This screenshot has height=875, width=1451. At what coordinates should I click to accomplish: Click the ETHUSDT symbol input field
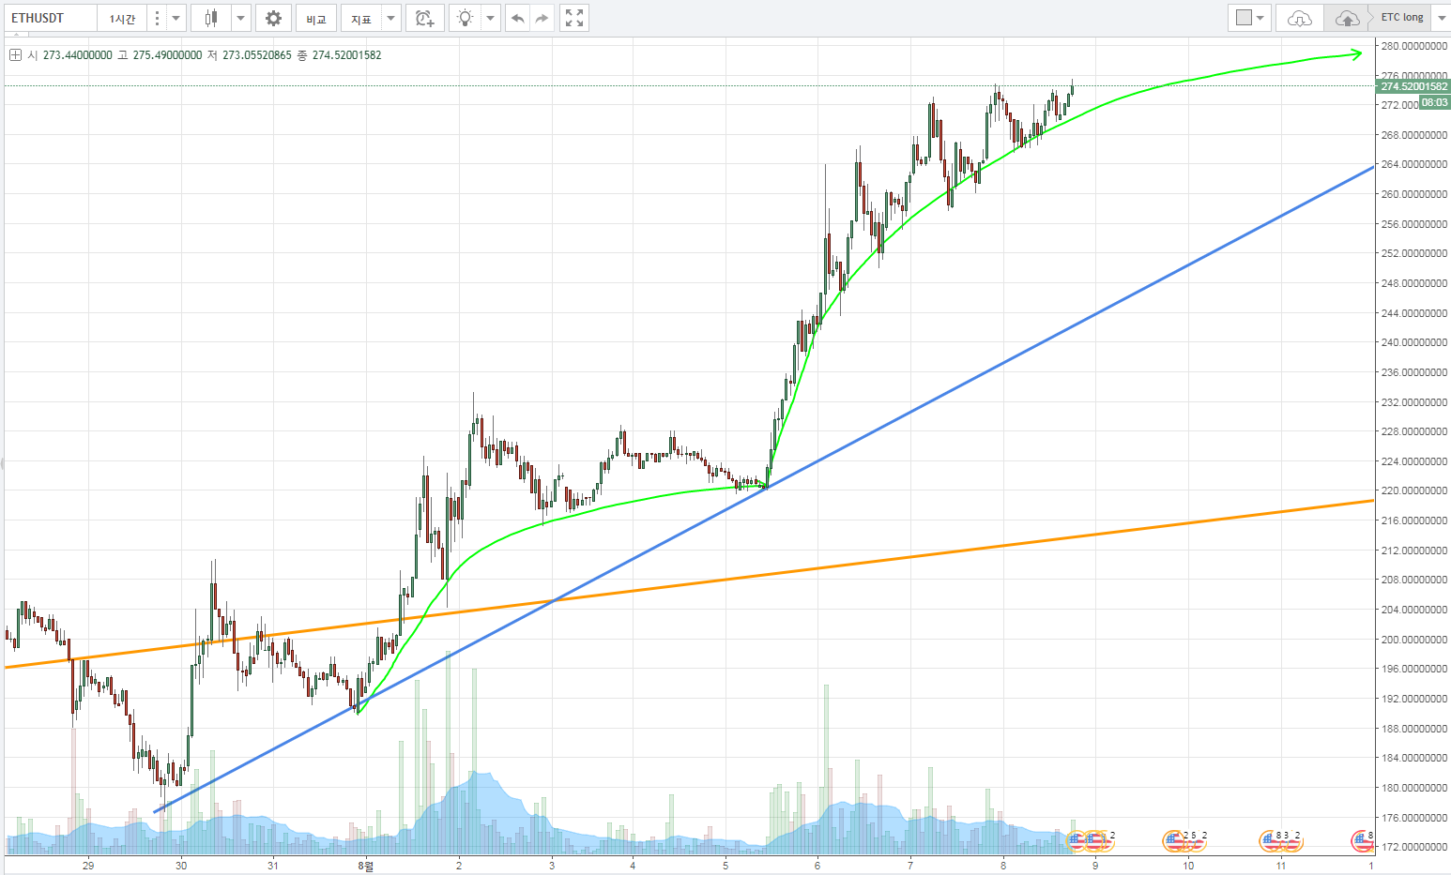(50, 18)
